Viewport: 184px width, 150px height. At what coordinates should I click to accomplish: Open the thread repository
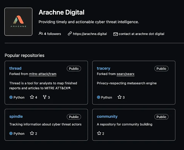15,68
